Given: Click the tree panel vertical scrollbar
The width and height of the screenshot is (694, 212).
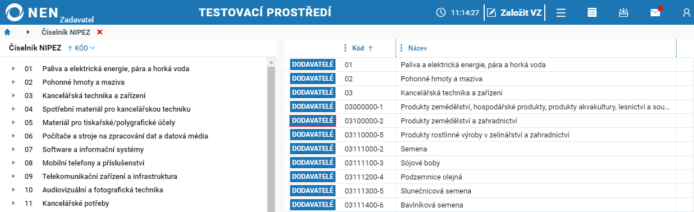Looking at the screenshot, I should coord(271,135).
